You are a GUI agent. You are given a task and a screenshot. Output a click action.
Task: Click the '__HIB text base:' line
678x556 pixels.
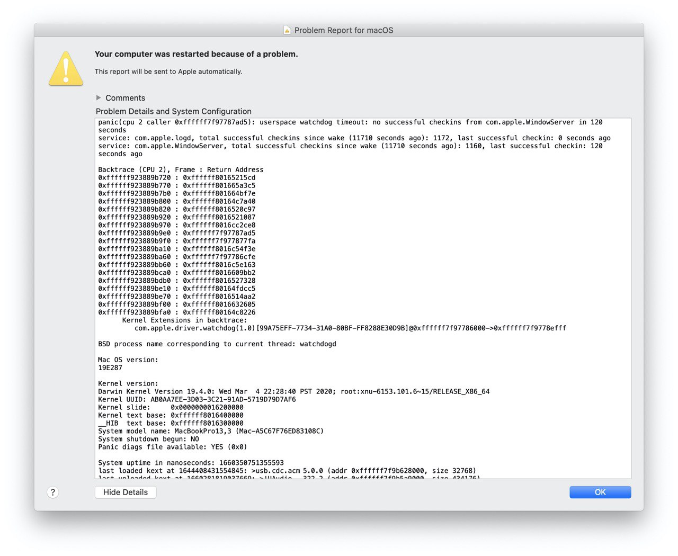[x=171, y=424]
